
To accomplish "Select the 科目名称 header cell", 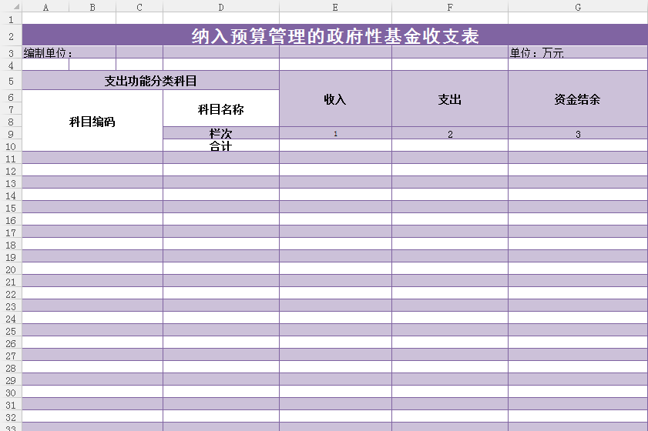I will tap(221, 109).
